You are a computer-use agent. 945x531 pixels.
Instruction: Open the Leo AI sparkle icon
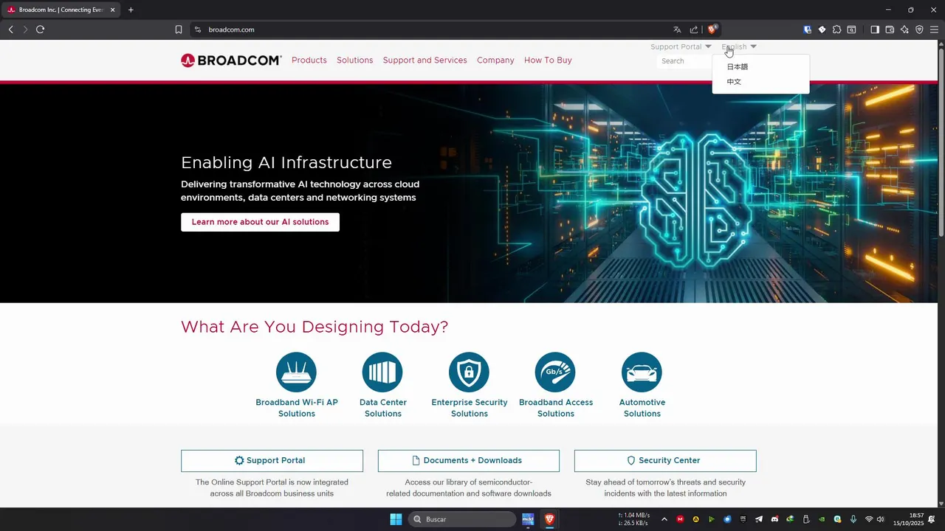click(904, 29)
